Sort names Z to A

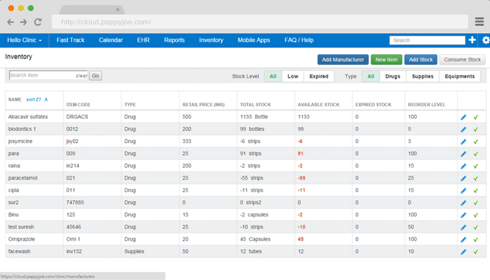coord(37,100)
